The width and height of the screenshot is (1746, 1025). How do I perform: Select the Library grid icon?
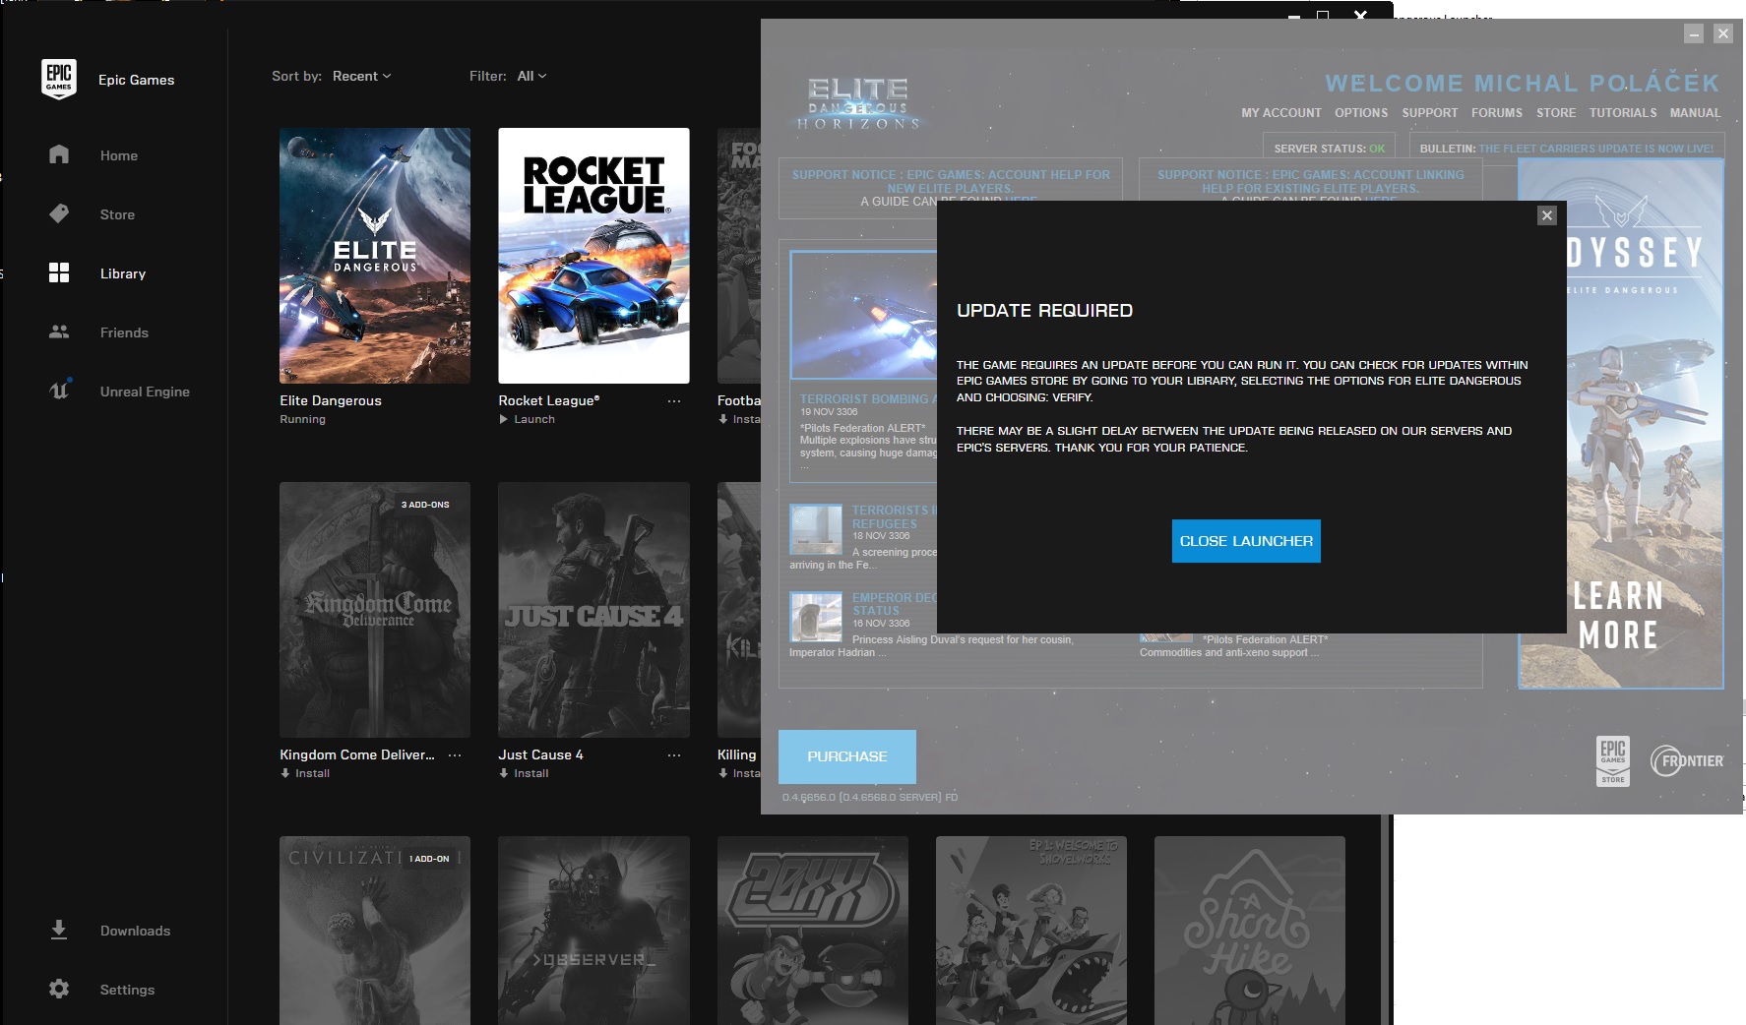pyautogui.click(x=59, y=272)
